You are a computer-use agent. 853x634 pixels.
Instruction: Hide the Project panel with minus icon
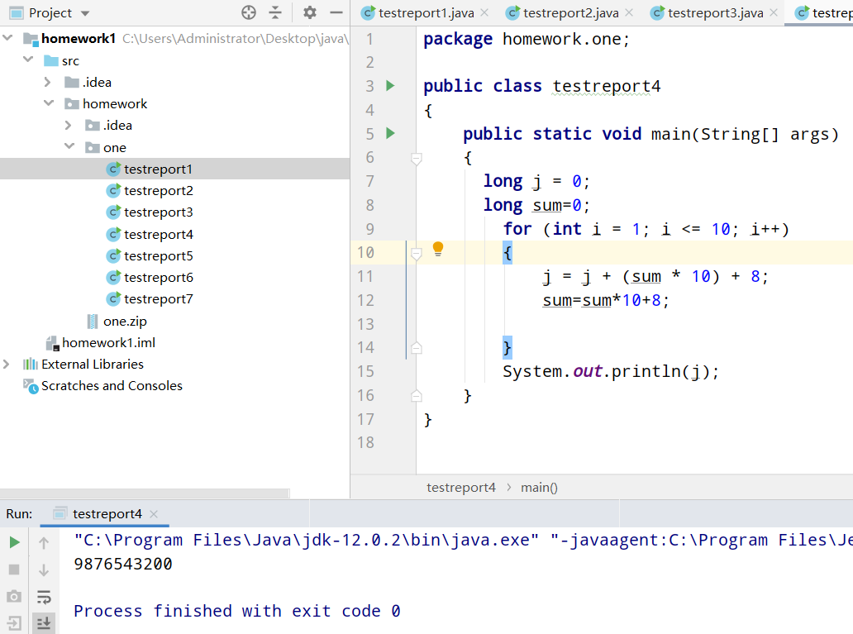pos(336,12)
